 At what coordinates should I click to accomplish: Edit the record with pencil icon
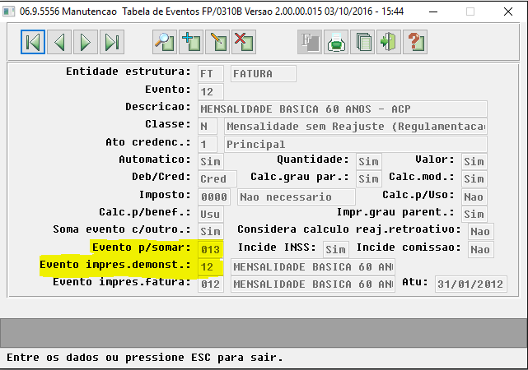point(217,42)
